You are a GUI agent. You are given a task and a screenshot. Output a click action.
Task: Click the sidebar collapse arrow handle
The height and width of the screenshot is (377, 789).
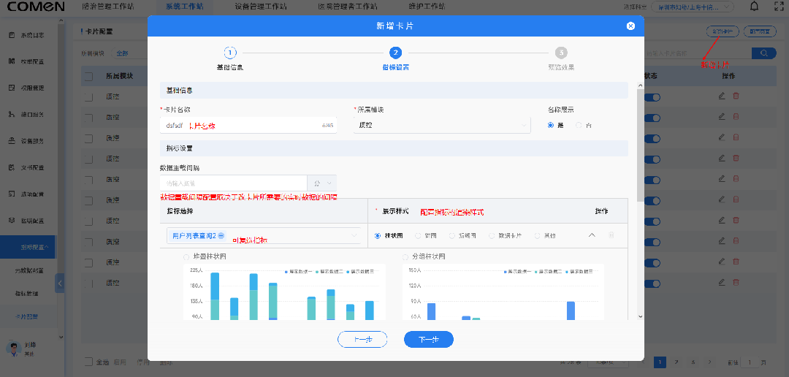(60, 283)
